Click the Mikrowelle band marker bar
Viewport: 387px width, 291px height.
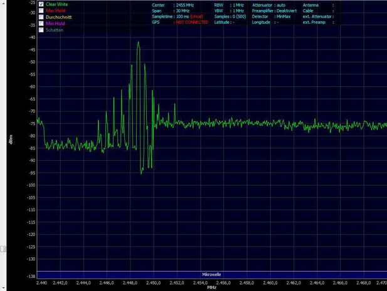click(x=211, y=274)
